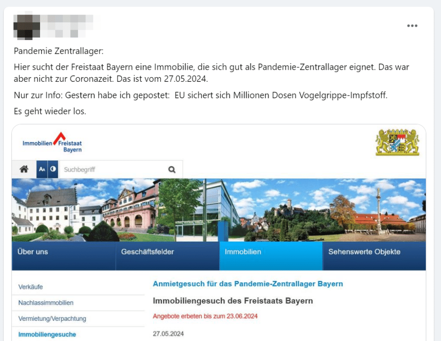Open the blurred poster's profile picture
The image size is (441, 341).
click(27, 25)
